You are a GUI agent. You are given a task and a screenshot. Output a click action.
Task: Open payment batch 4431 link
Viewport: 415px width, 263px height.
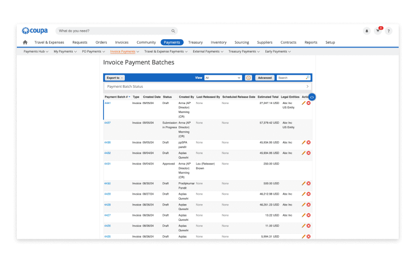[107, 163]
